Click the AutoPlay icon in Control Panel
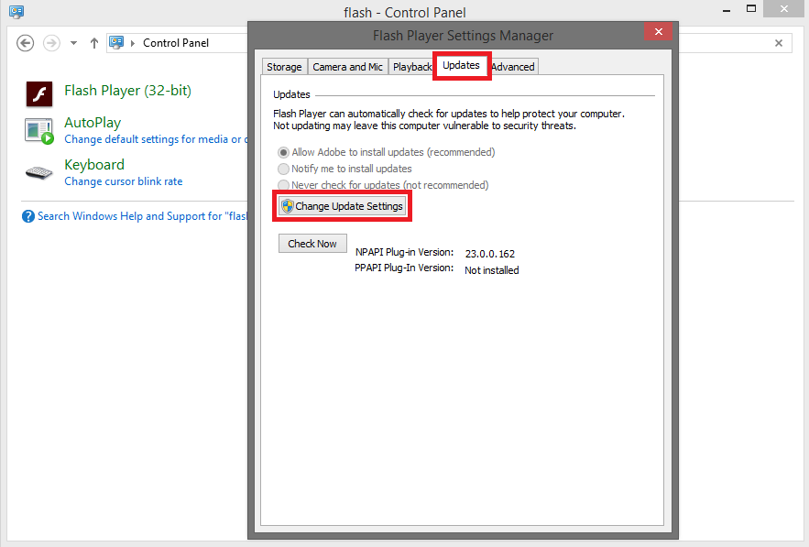The image size is (809, 547). tap(39, 131)
